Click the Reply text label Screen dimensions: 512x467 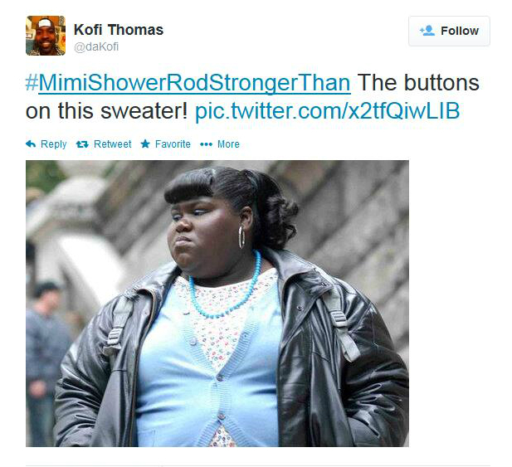(54, 144)
